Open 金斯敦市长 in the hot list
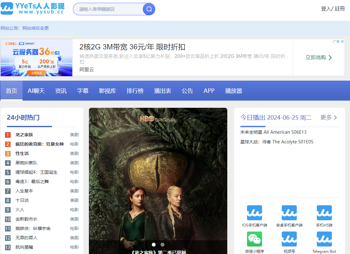 tap(26, 219)
